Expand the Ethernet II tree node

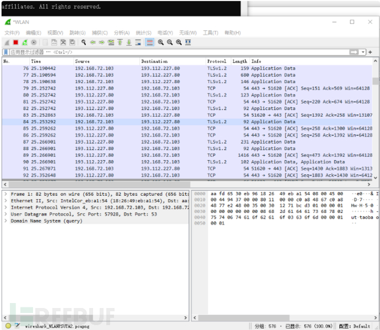pos(6,201)
